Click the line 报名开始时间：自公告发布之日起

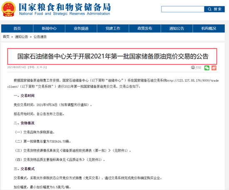click(x=39, y=114)
